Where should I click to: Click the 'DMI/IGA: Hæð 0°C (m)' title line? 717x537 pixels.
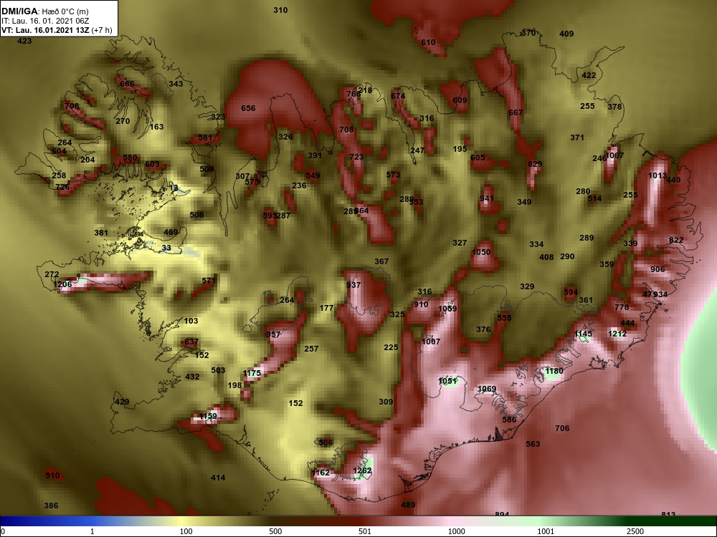(44, 11)
